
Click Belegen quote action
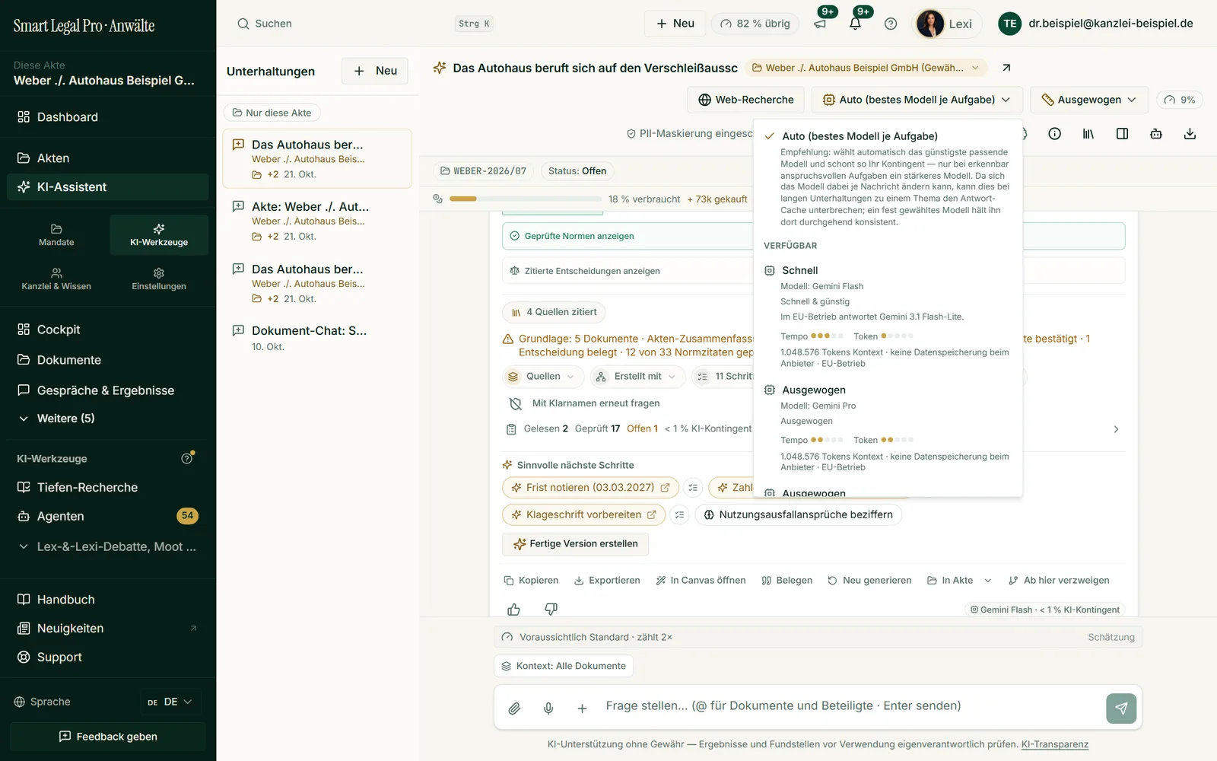tap(786, 581)
